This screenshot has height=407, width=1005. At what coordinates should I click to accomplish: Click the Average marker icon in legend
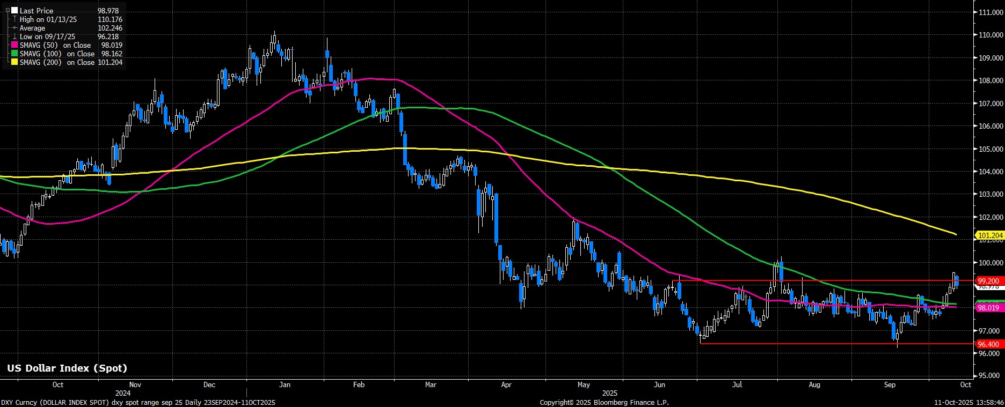coord(14,28)
